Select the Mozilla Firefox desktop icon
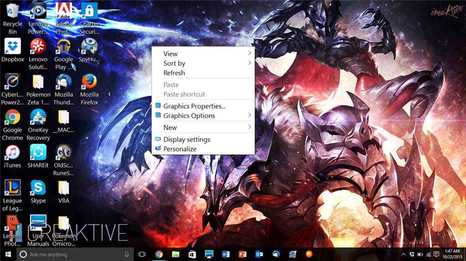The height and width of the screenshot is (261, 466). [x=89, y=89]
